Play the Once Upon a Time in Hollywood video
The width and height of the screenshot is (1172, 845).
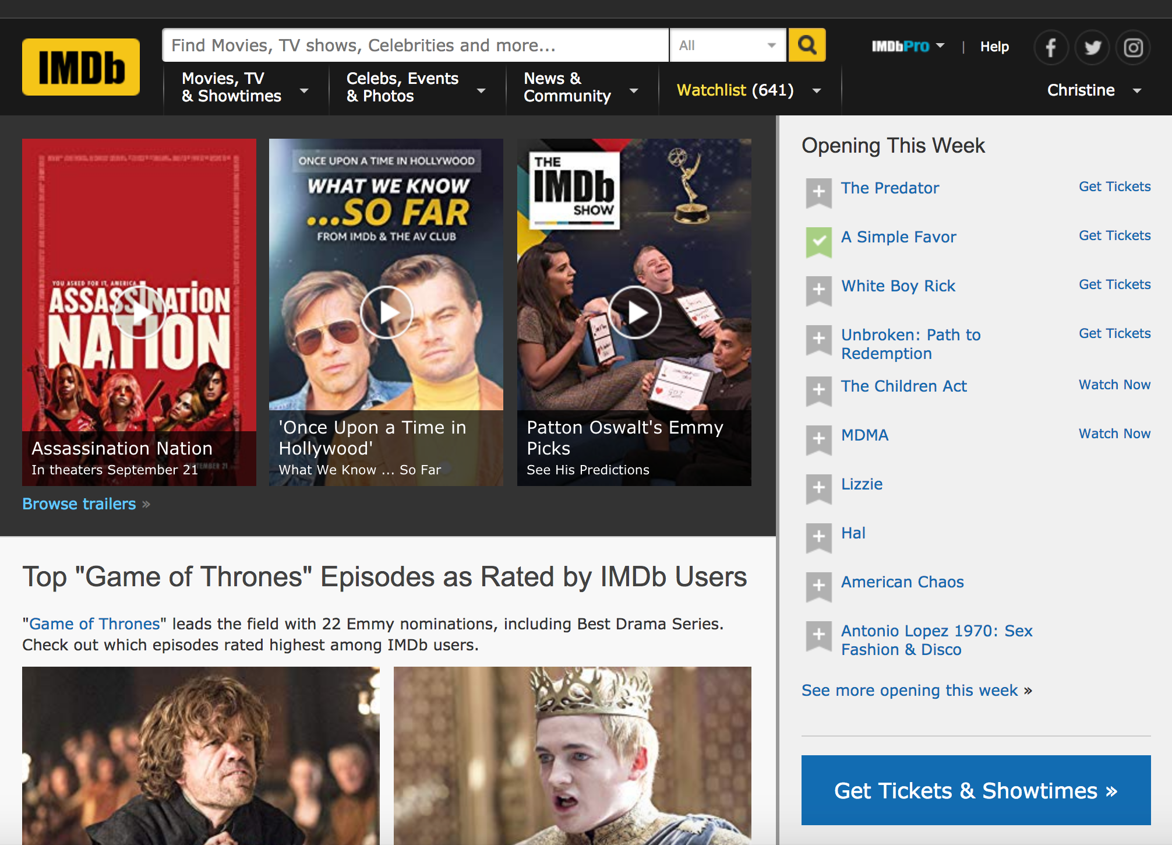pyautogui.click(x=386, y=312)
